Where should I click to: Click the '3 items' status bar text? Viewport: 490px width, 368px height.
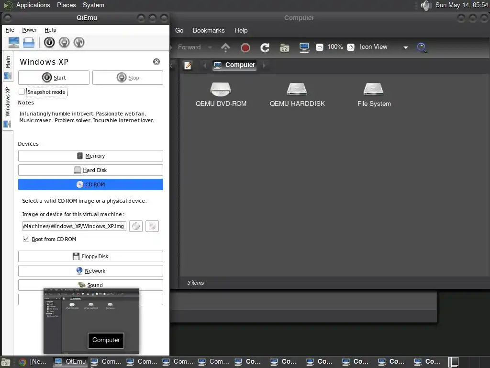coord(196,283)
